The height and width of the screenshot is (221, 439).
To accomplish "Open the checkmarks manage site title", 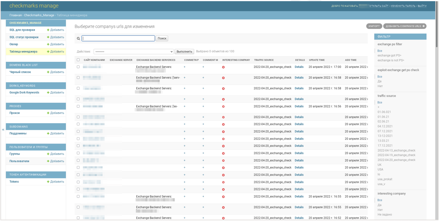I will 34,6.
